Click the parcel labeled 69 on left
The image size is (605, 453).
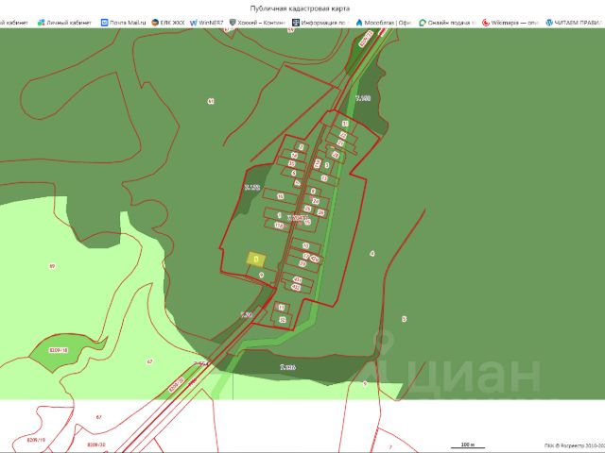tap(53, 266)
